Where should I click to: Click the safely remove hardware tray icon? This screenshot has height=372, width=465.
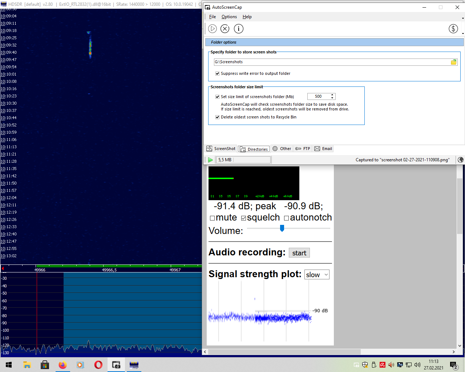point(374,365)
